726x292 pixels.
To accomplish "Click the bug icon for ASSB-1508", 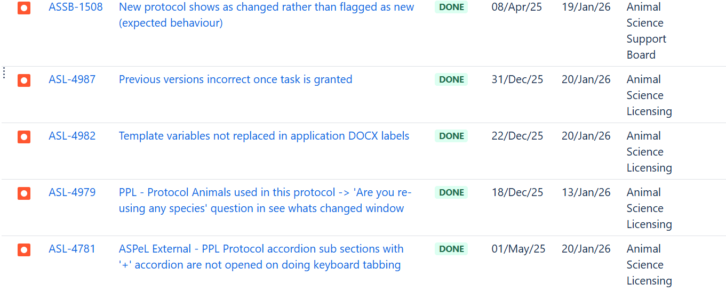I will point(24,8).
